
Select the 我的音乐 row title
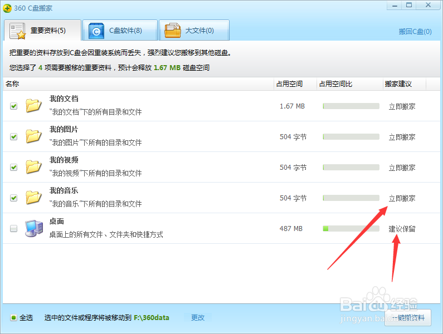coord(64,190)
